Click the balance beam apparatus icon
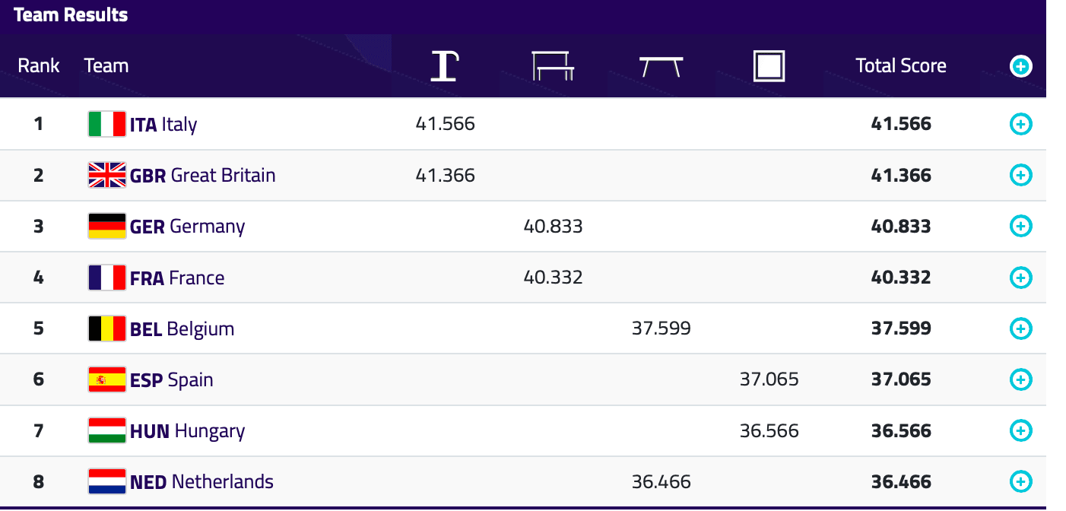The image size is (1066, 511). pos(661,66)
